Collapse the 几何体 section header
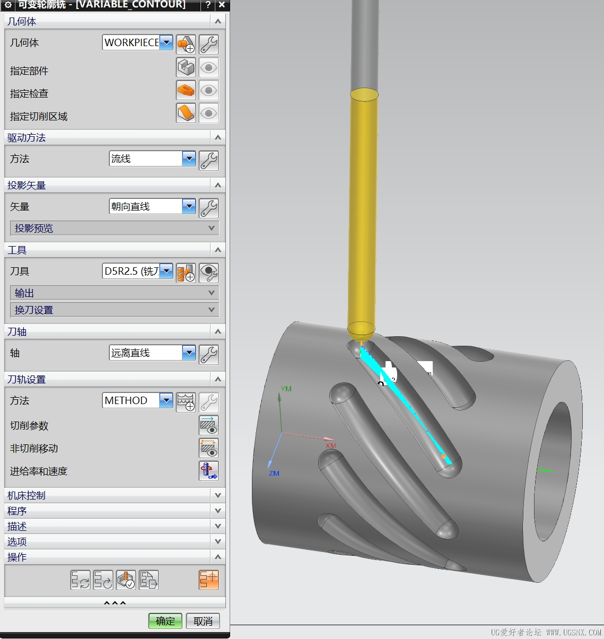 (115, 22)
